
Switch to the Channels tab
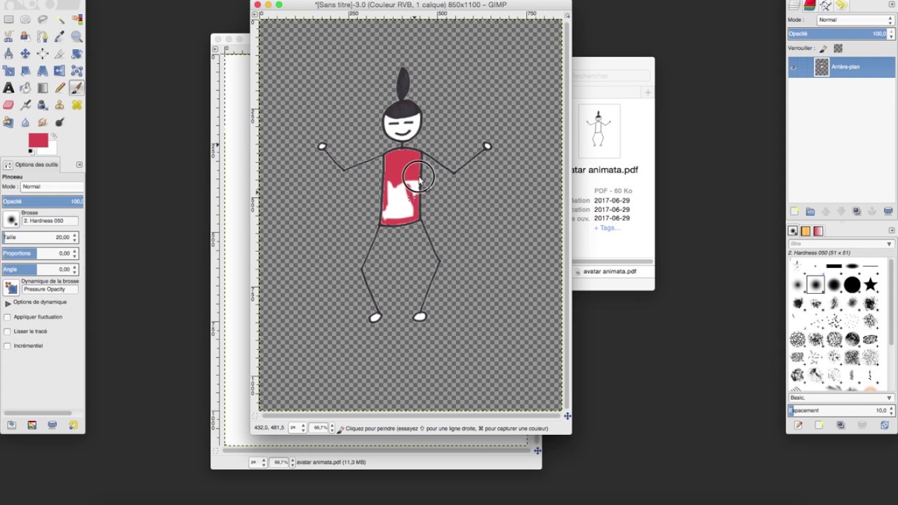(810, 5)
